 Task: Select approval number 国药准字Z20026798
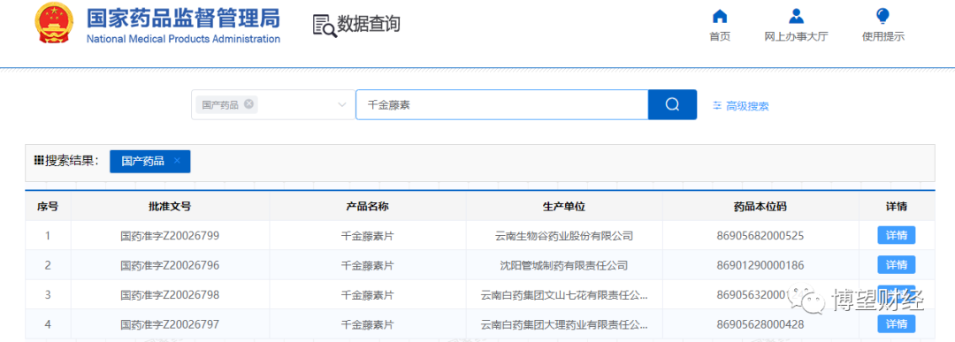[170, 295]
